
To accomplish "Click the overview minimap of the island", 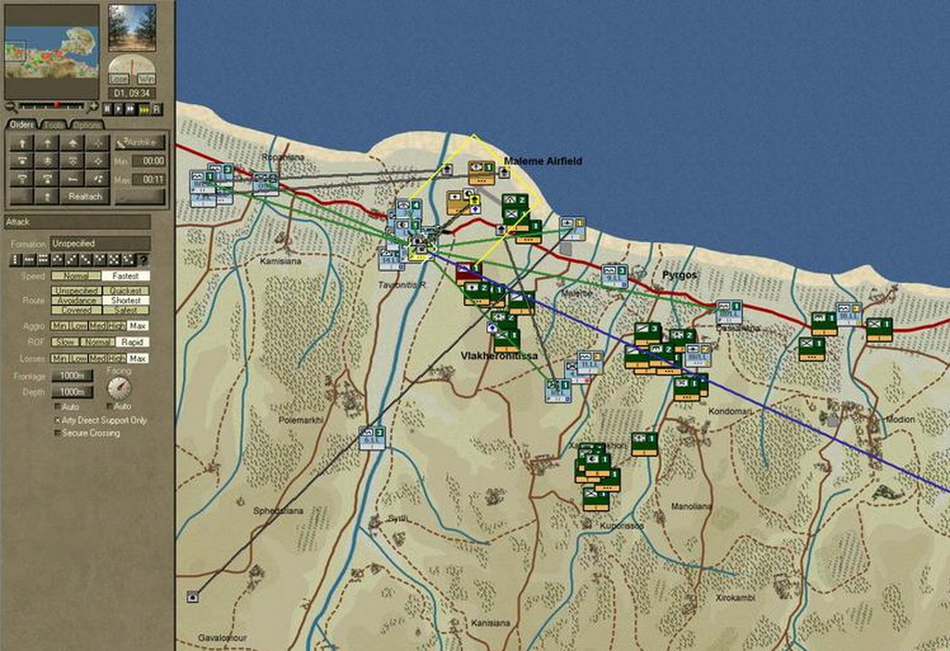I will coord(52,52).
